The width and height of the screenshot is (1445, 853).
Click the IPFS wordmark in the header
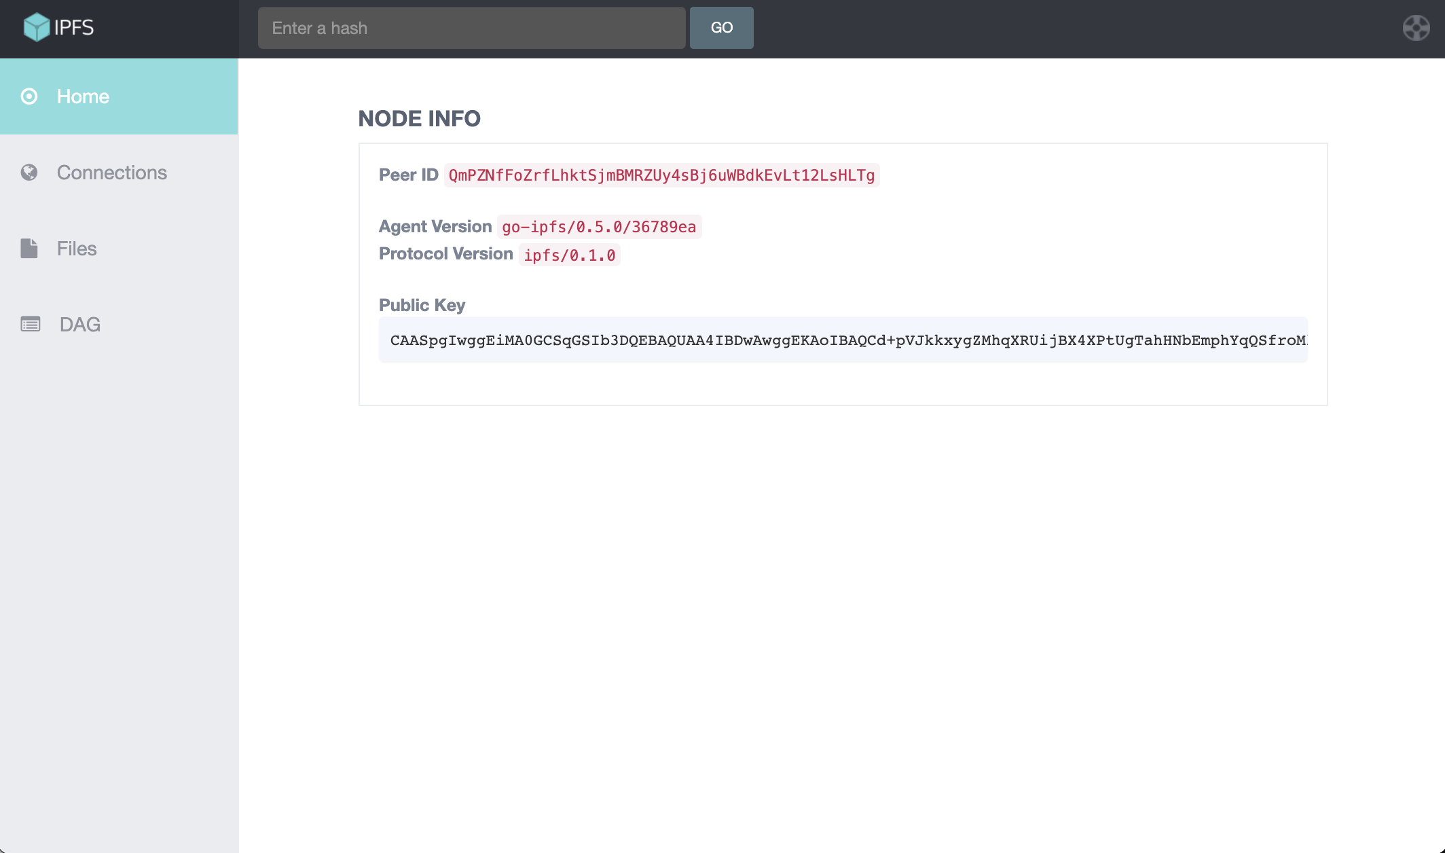[74, 27]
